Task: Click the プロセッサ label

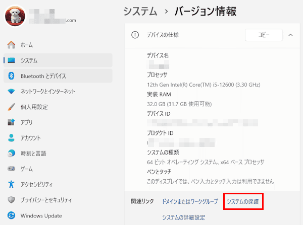Action: 157,74
